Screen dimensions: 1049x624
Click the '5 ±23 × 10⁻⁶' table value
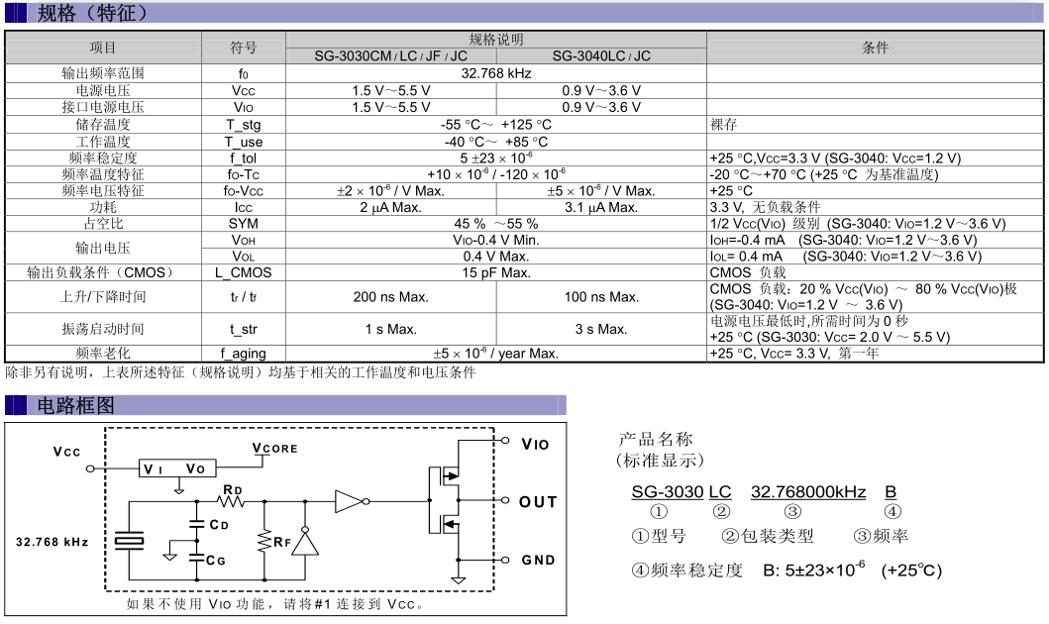click(x=495, y=157)
